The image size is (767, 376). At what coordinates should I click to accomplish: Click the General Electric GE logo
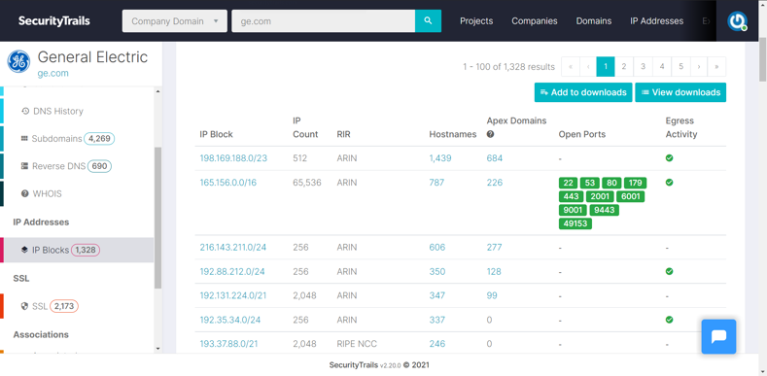coord(18,61)
